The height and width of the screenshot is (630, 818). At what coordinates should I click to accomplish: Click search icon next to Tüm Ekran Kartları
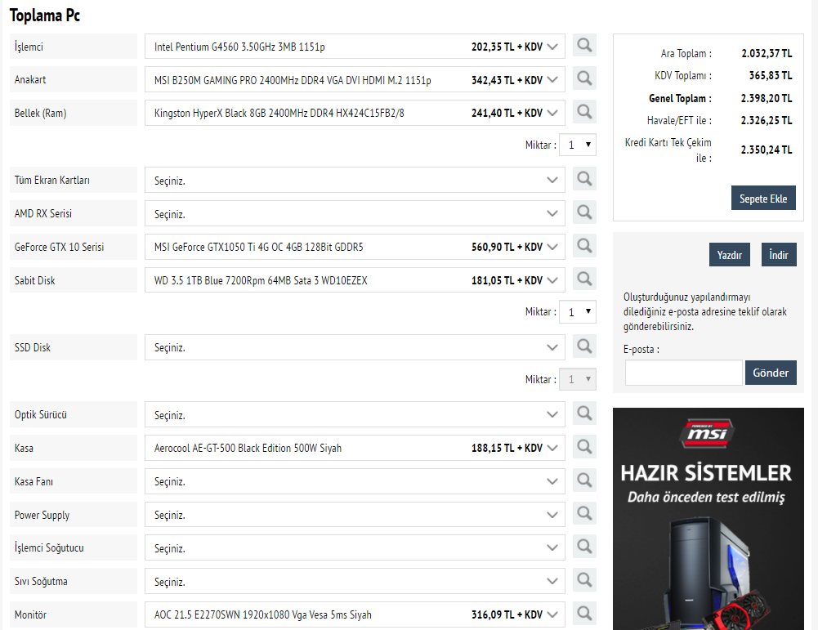tap(584, 180)
